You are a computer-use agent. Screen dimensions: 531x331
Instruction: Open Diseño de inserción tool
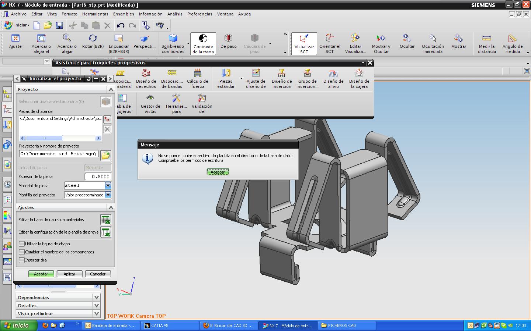(282, 79)
